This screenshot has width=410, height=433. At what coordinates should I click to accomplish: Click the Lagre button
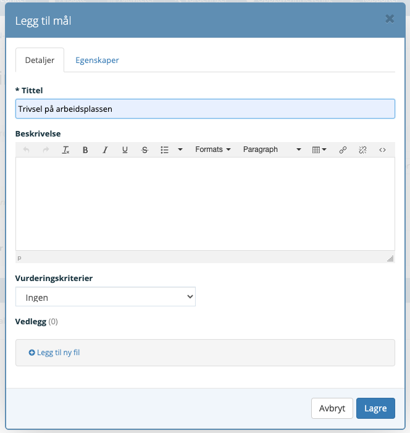pyautogui.click(x=375, y=408)
